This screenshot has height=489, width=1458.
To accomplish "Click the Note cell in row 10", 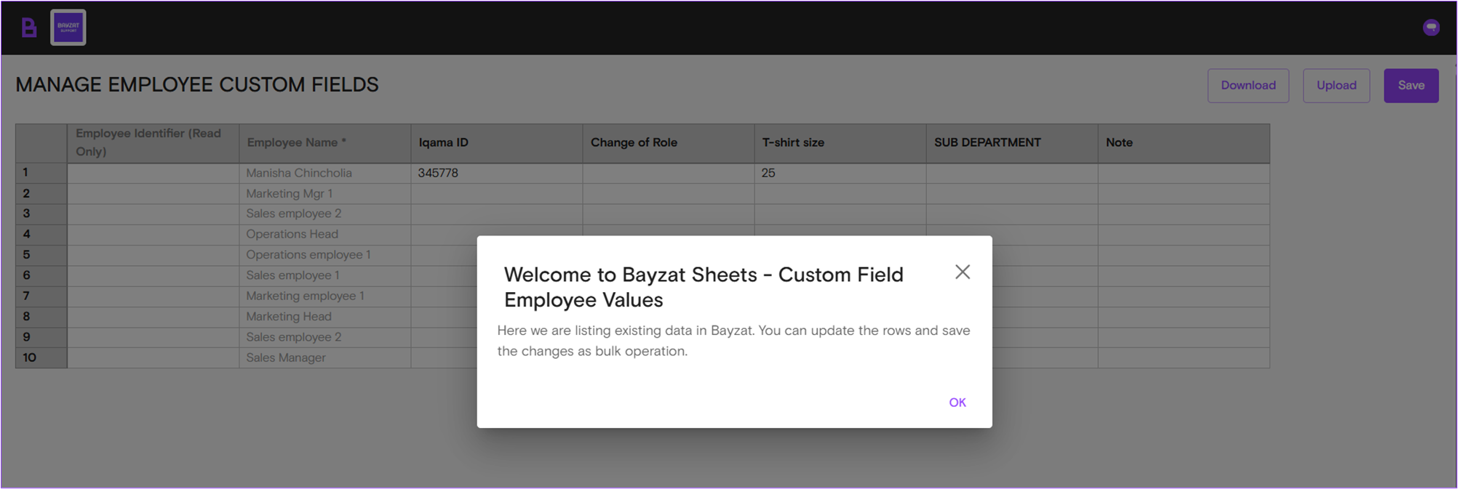I will [x=1184, y=357].
